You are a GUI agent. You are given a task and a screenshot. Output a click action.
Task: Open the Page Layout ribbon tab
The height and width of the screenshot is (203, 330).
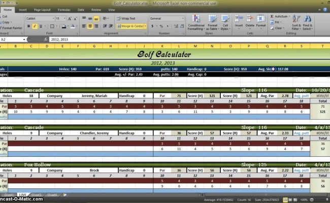[42, 10]
